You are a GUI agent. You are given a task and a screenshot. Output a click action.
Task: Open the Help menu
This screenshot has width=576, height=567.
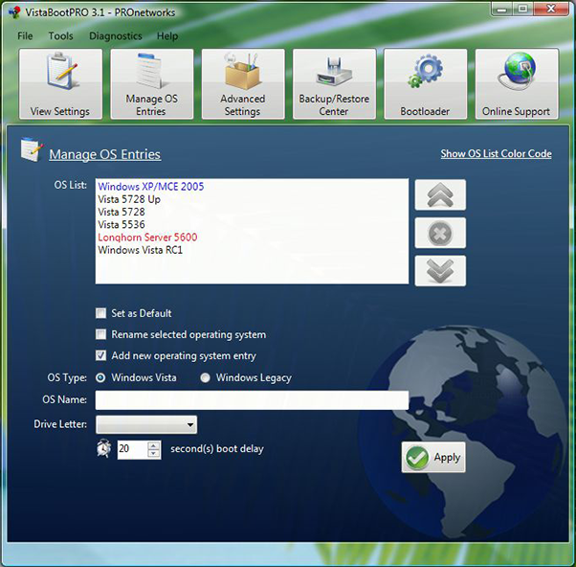(167, 36)
